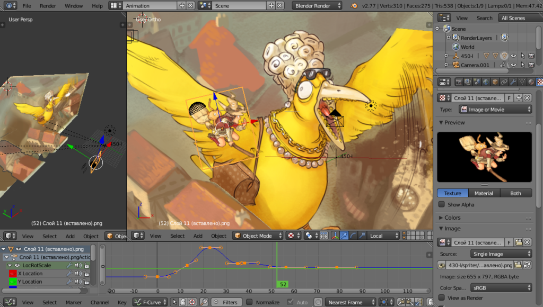The image size is (543, 307).
Task: Toggle Show Alpha checkbox in Preview
Action: click(x=442, y=204)
